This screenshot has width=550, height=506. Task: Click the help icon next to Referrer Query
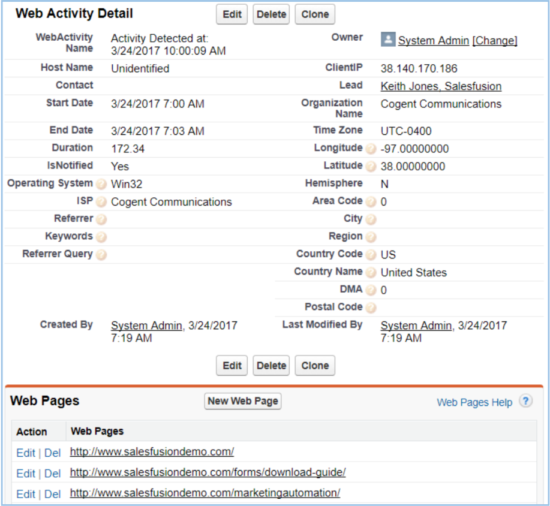pyautogui.click(x=101, y=254)
